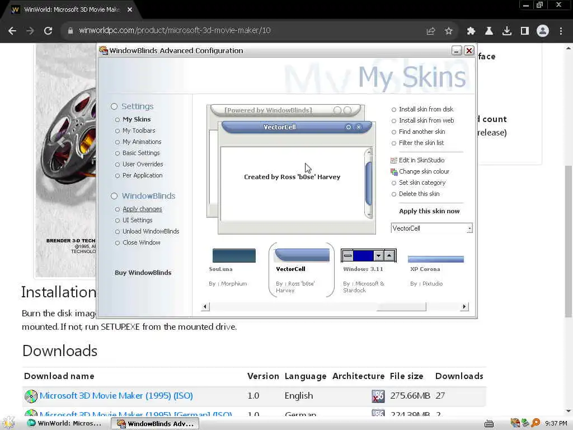The image size is (573, 430).
Task: Switch to WindowBlinds Adv taskbar button
Action: pyautogui.click(x=156, y=423)
